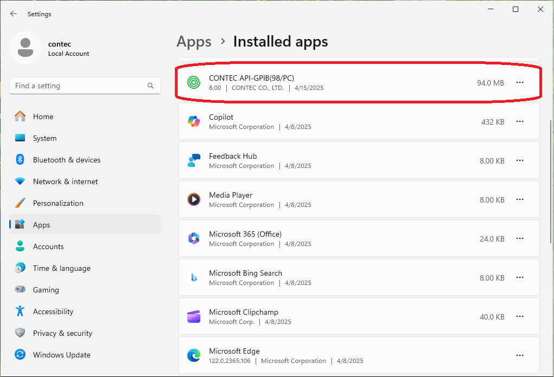Select Windows Update in the sidebar

pyautogui.click(x=85, y=354)
